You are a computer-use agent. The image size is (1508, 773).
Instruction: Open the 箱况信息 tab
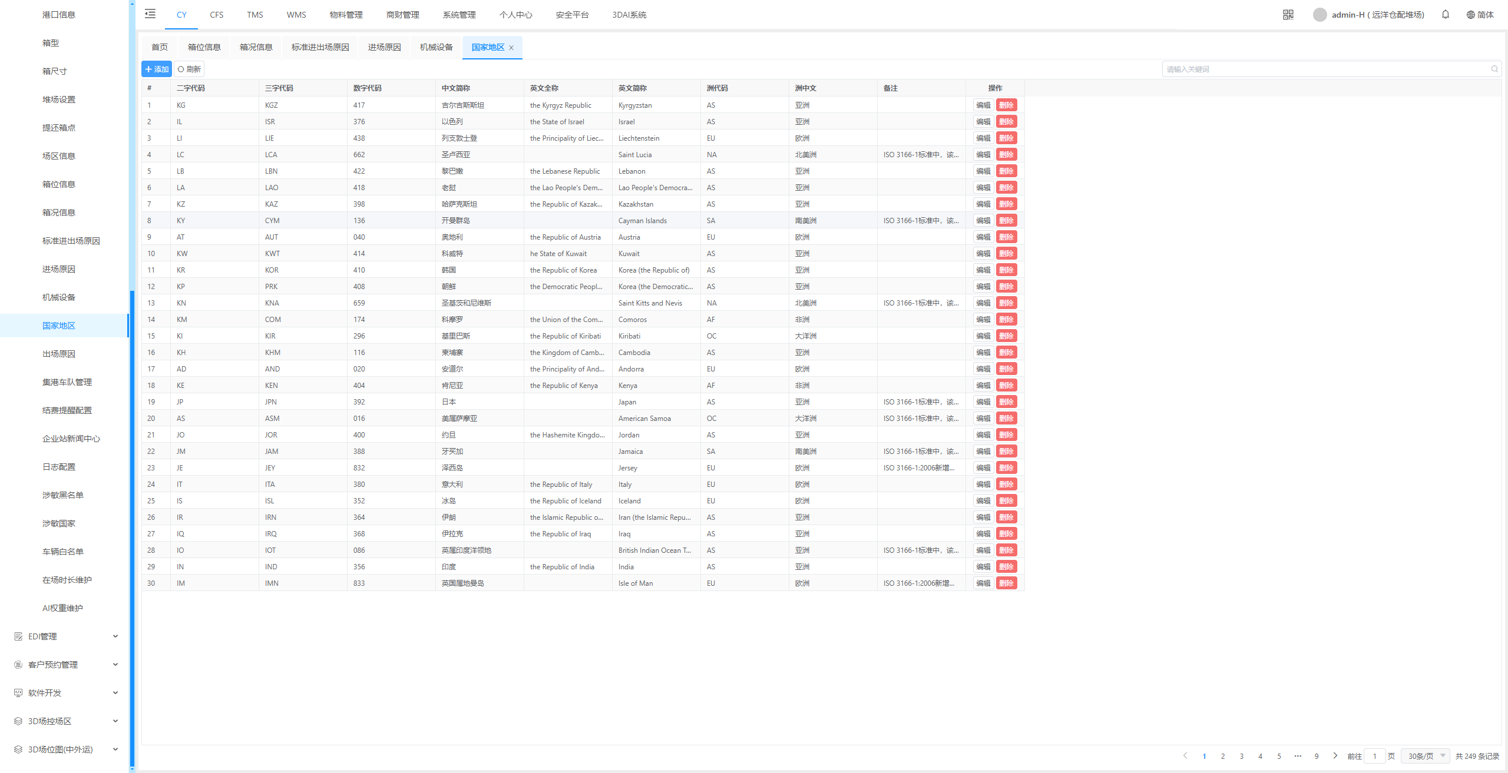point(256,47)
